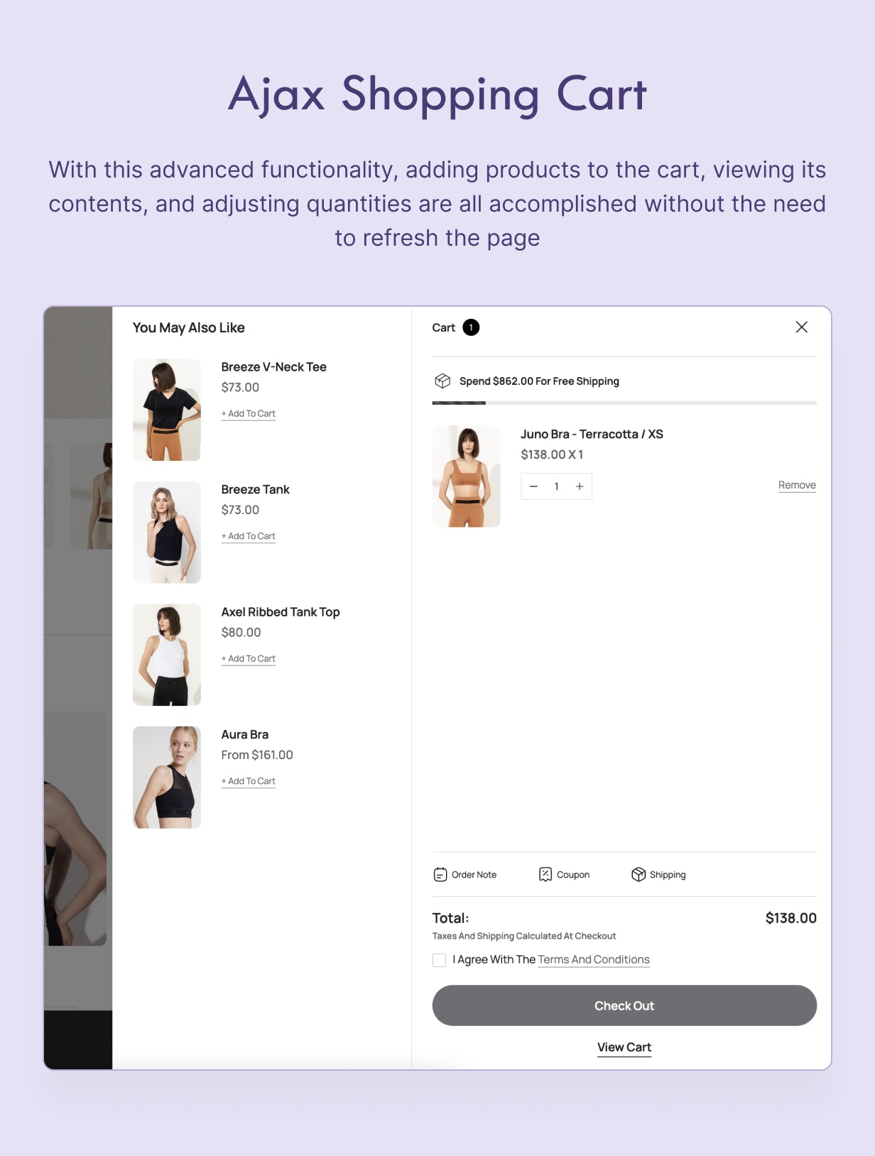
Task: Add Aura Bra to cart
Action: [x=249, y=781]
